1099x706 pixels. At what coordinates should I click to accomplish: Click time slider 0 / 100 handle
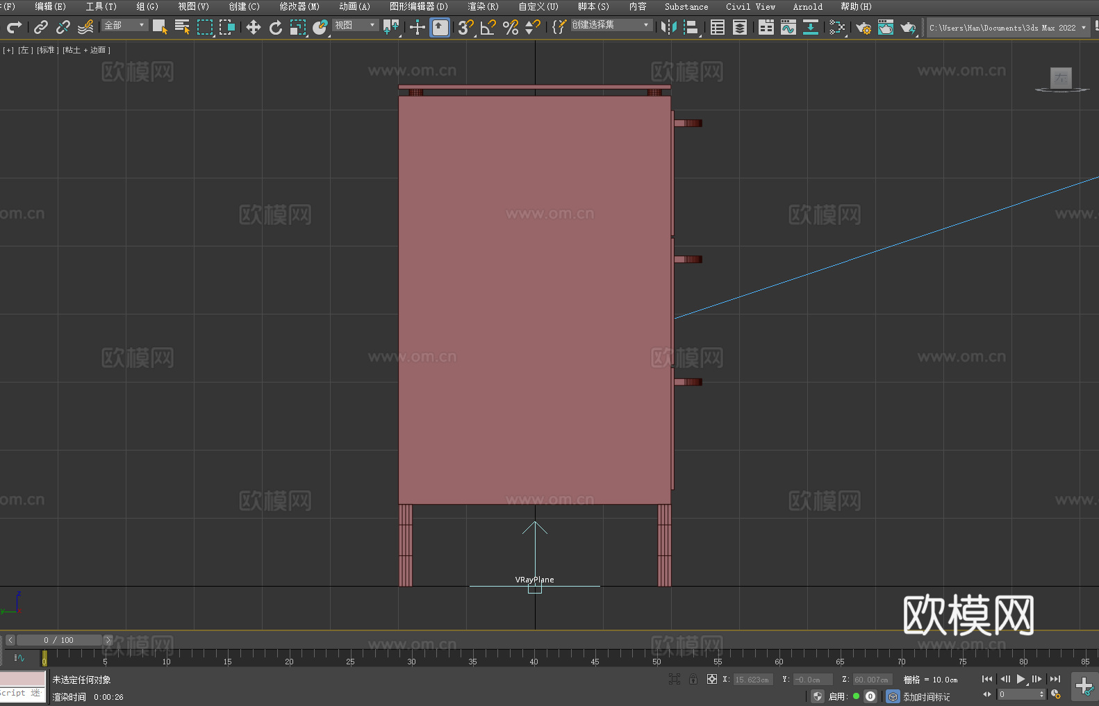[x=59, y=640]
